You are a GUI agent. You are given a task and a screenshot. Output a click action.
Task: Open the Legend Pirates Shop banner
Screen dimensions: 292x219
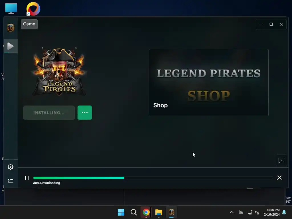(208, 83)
